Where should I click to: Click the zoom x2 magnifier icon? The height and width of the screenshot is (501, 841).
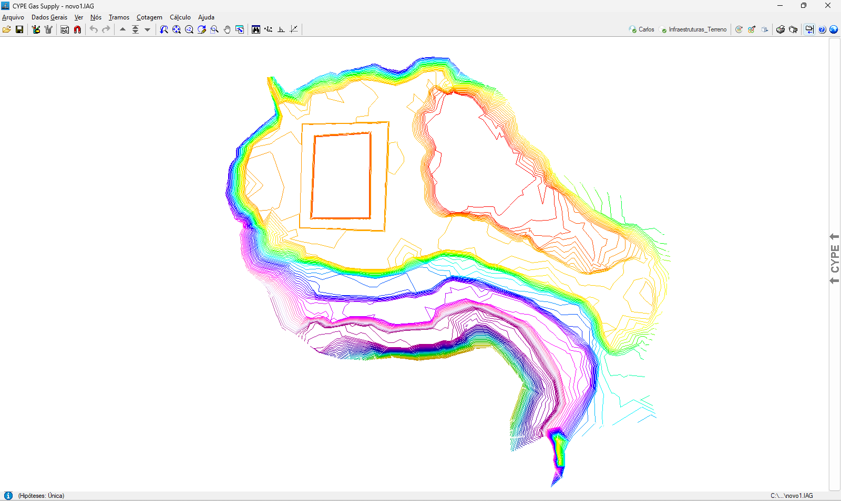point(189,29)
